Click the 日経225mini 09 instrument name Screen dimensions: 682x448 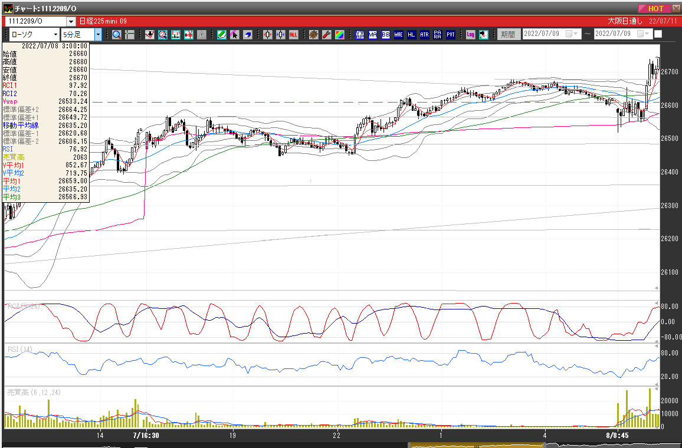(103, 21)
